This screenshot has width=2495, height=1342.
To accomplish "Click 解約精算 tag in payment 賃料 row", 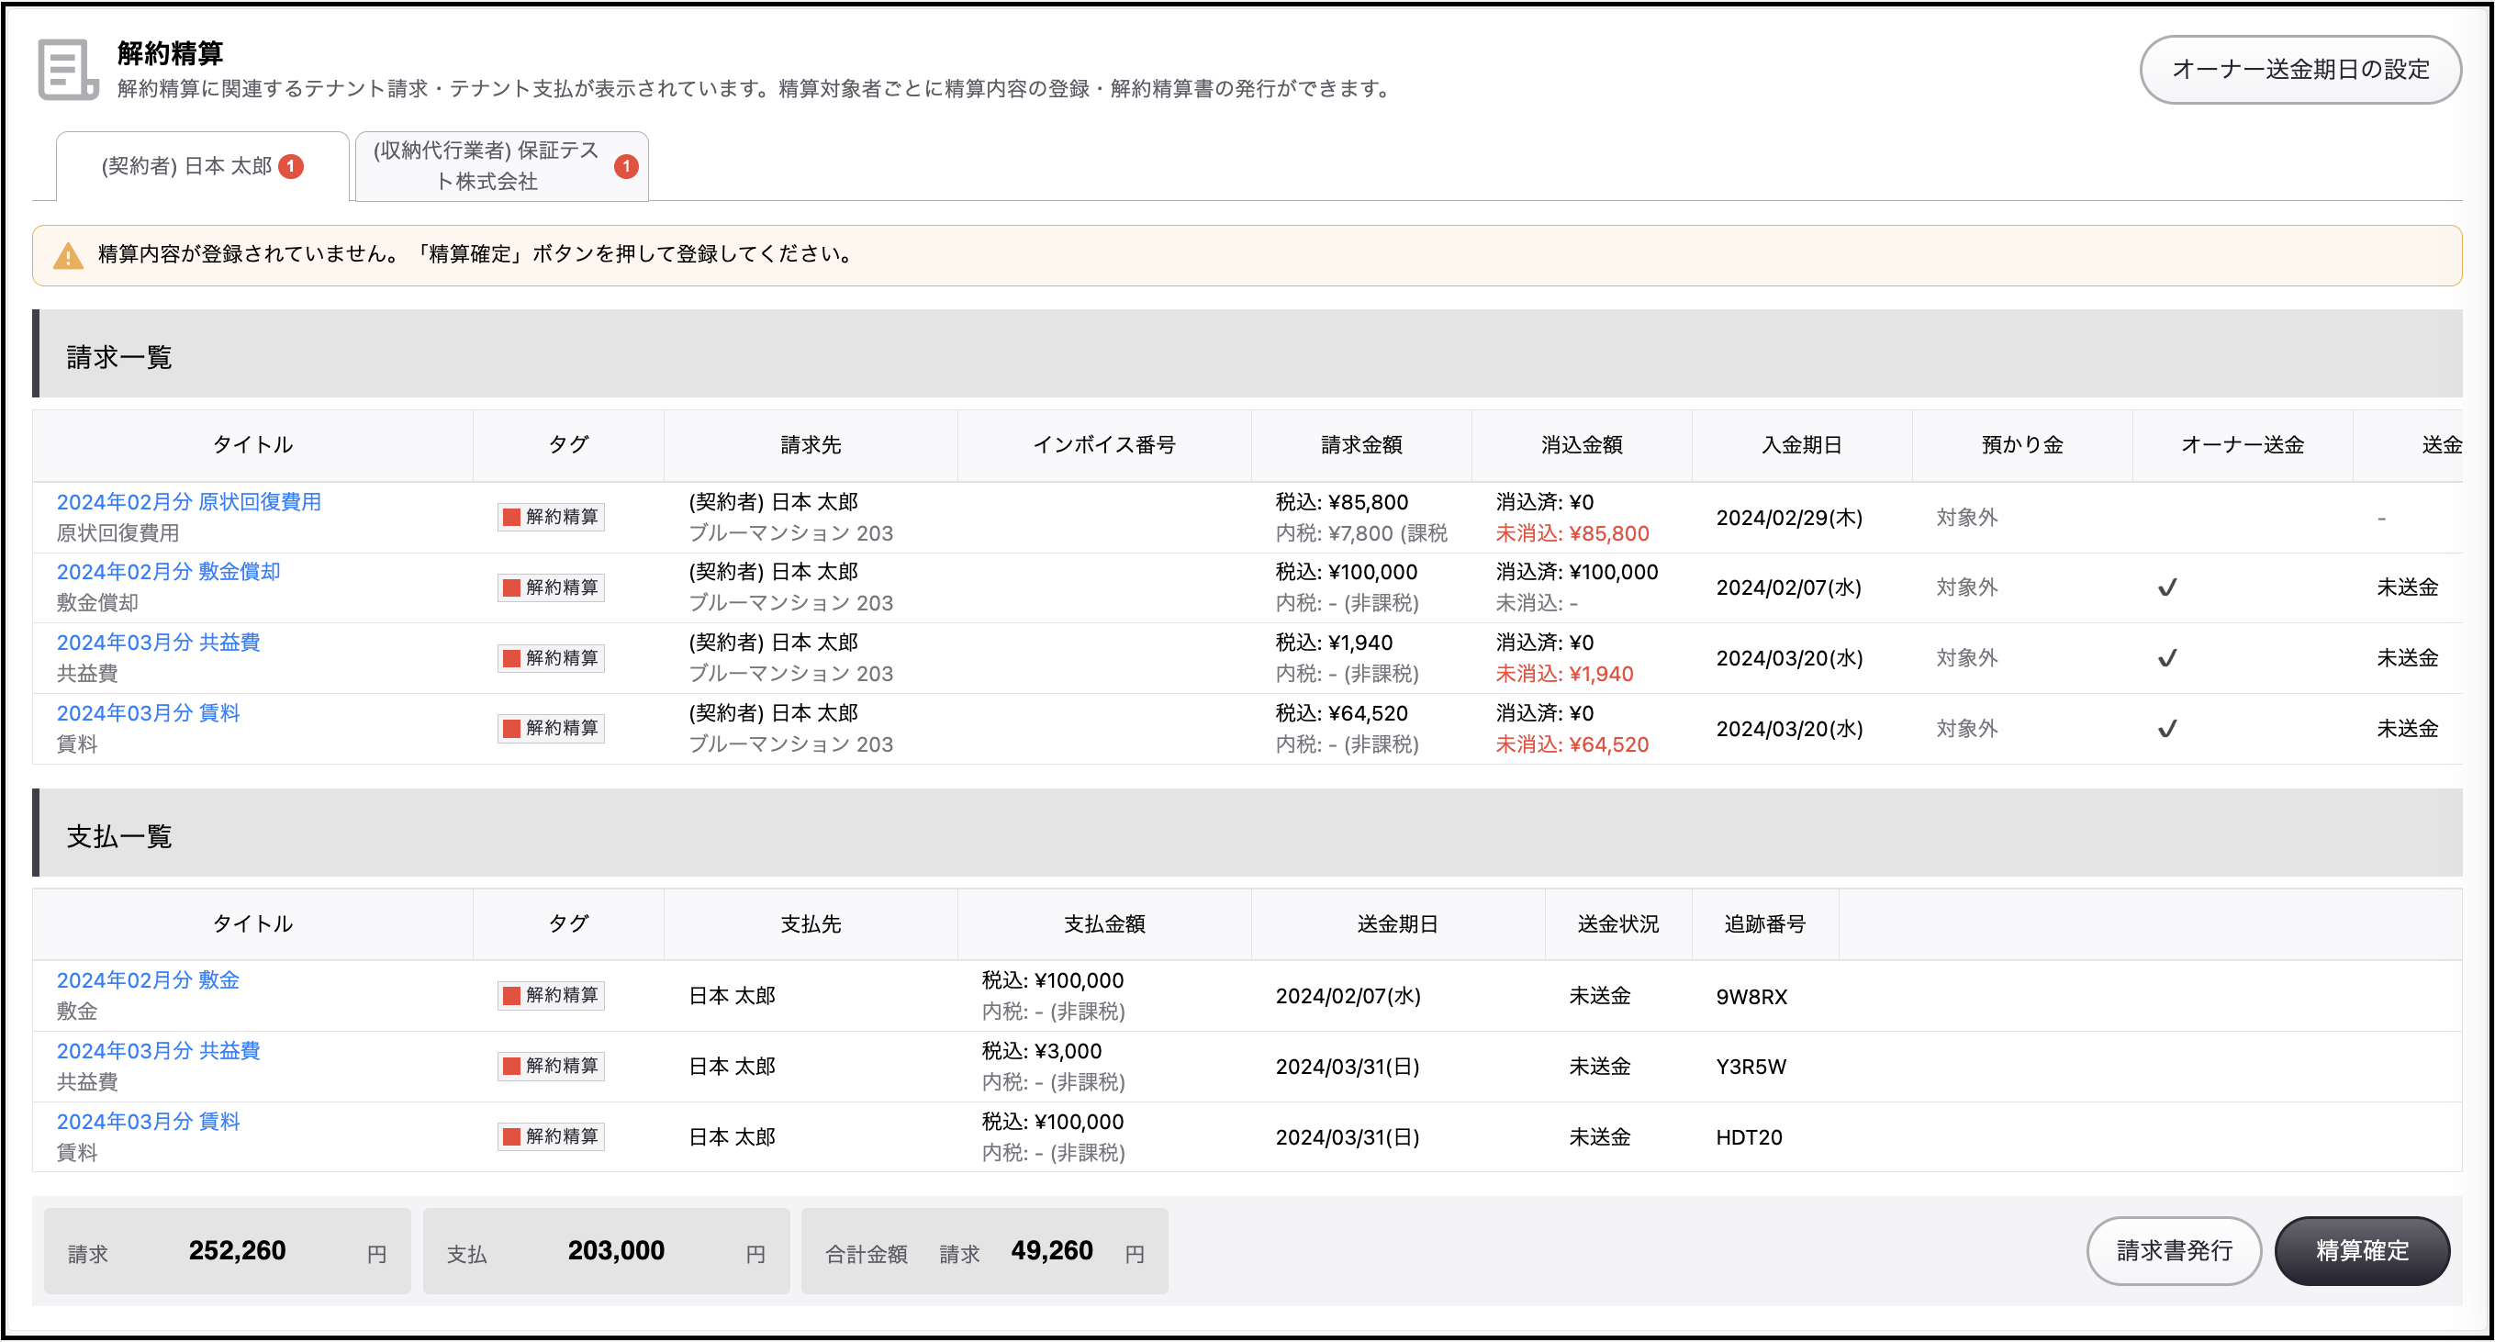I will (551, 1136).
